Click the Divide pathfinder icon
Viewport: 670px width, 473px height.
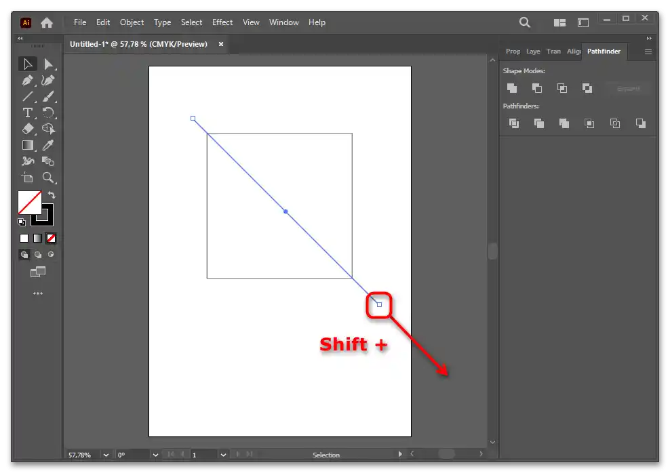tap(514, 123)
